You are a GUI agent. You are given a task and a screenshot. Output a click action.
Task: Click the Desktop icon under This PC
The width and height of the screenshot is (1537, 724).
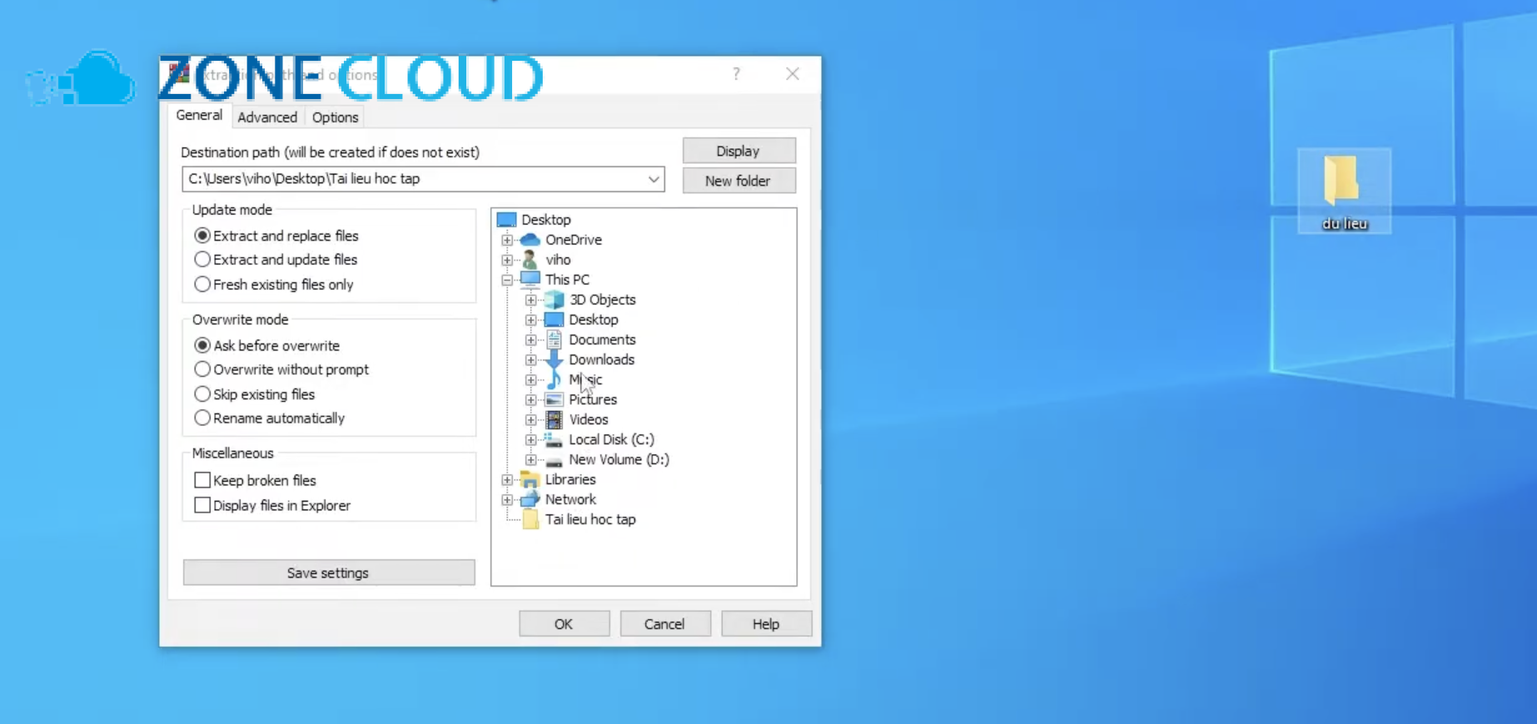554,320
